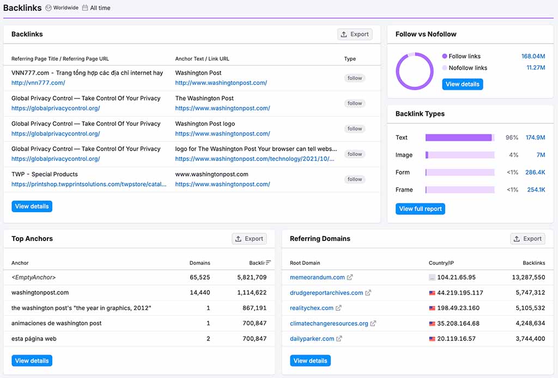Click View details under Top Anchors
This screenshot has height=378, width=558.
click(x=32, y=361)
